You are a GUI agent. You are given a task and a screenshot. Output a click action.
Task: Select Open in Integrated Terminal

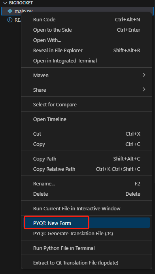pyautogui.click(x=87, y=61)
